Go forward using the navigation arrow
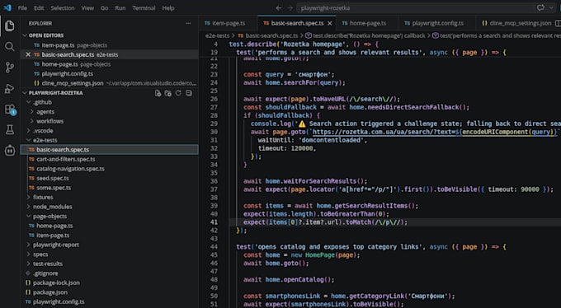This screenshot has width=561, height=308. (x=290, y=8)
